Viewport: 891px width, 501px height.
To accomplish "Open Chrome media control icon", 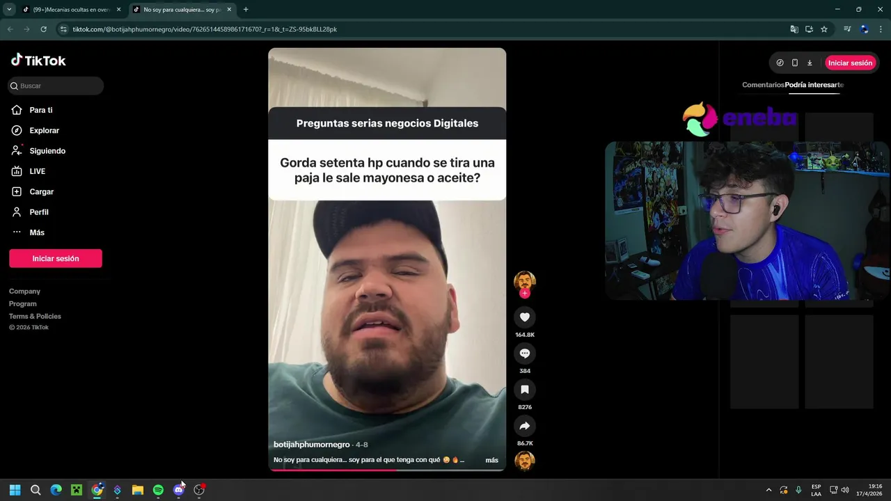I will coord(847,29).
